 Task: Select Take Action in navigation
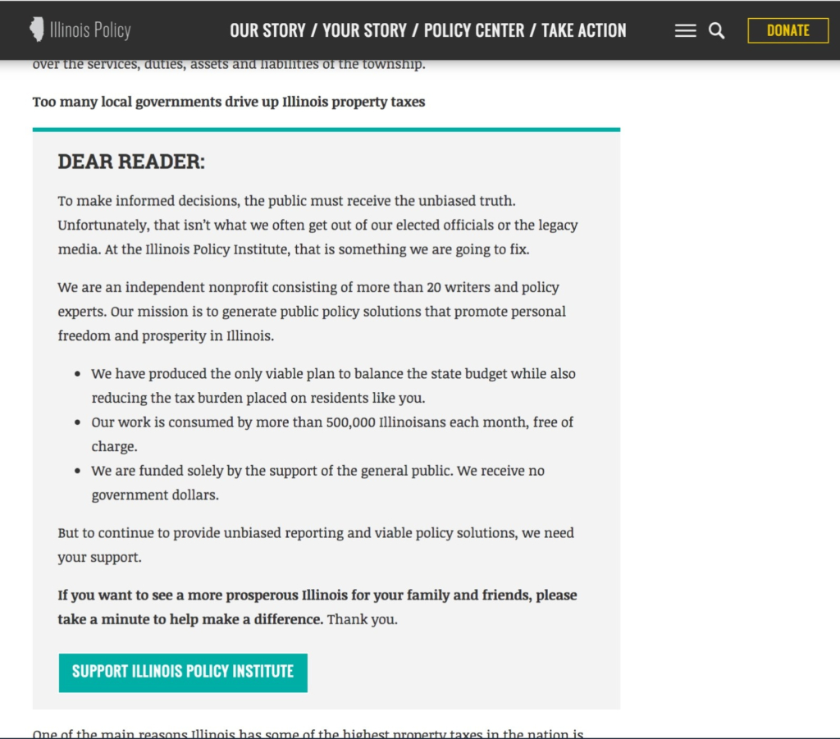pos(584,30)
